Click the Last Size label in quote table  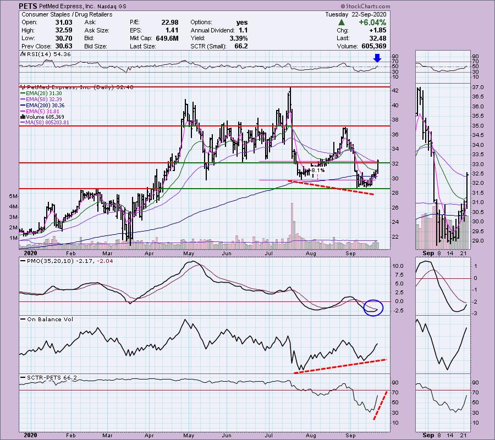tap(142, 46)
